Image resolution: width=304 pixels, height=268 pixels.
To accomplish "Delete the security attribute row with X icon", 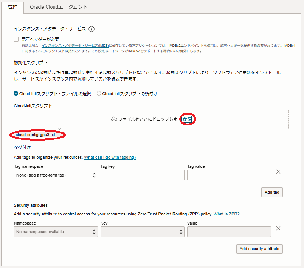I will (278, 228).
